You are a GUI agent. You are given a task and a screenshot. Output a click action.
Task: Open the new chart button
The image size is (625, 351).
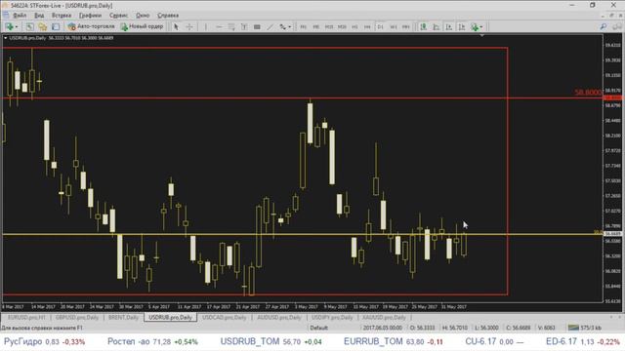[x=9, y=26]
